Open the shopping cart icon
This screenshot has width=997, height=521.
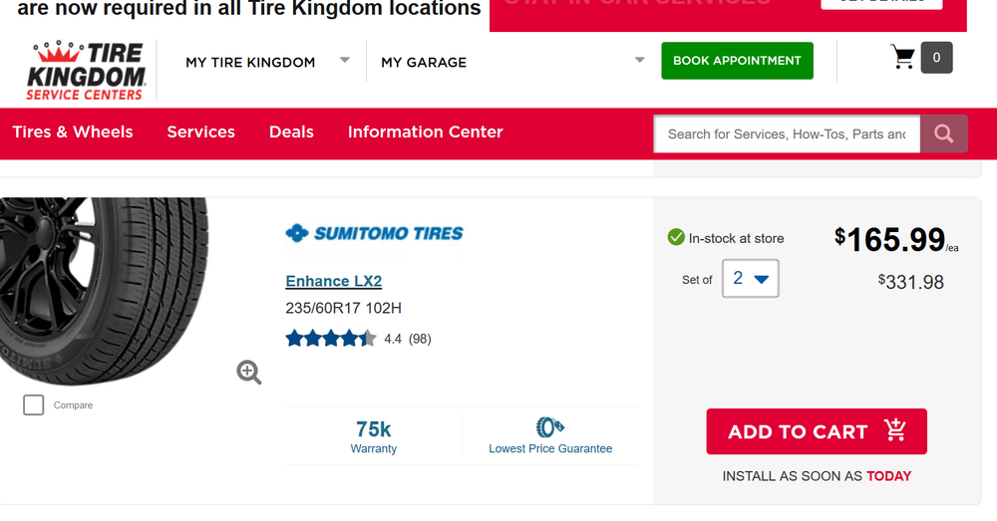[903, 58]
